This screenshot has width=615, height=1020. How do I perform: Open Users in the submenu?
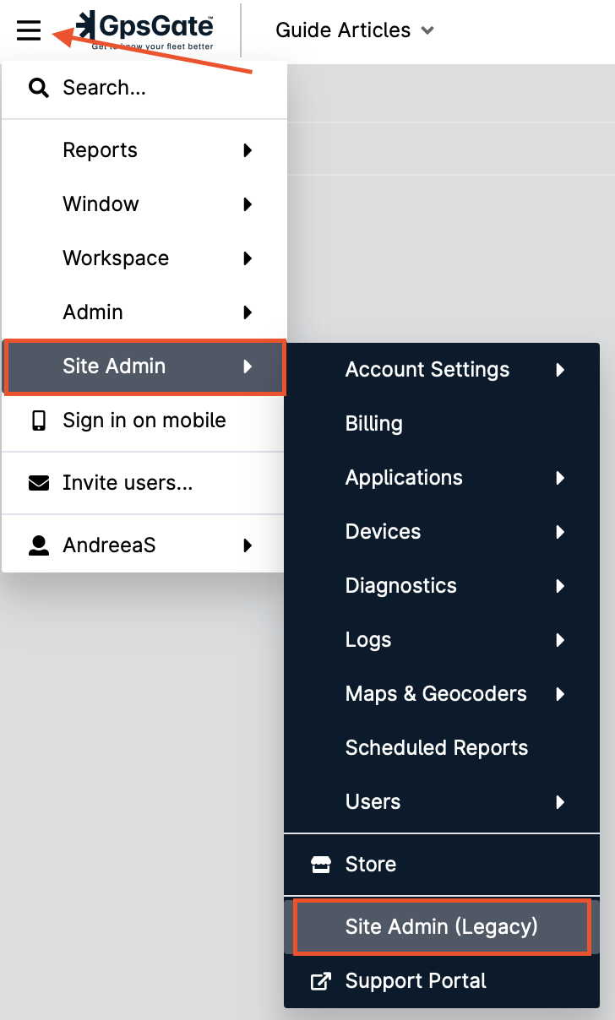[442, 802]
